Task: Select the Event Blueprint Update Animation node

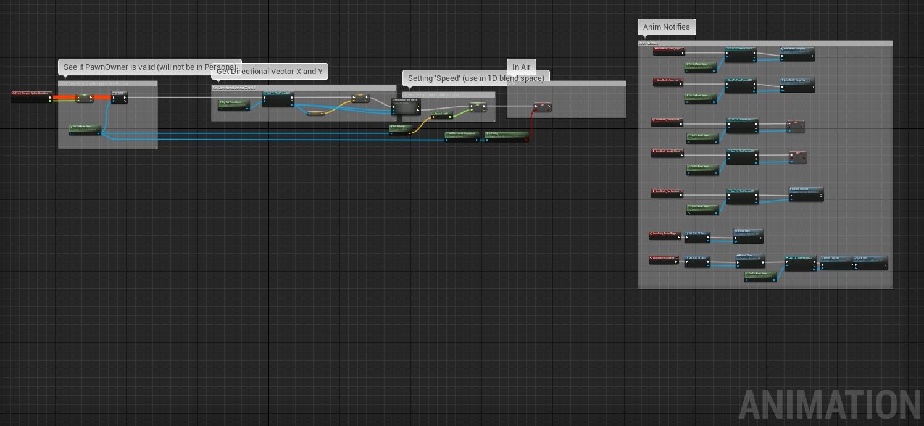Action: pos(32,96)
